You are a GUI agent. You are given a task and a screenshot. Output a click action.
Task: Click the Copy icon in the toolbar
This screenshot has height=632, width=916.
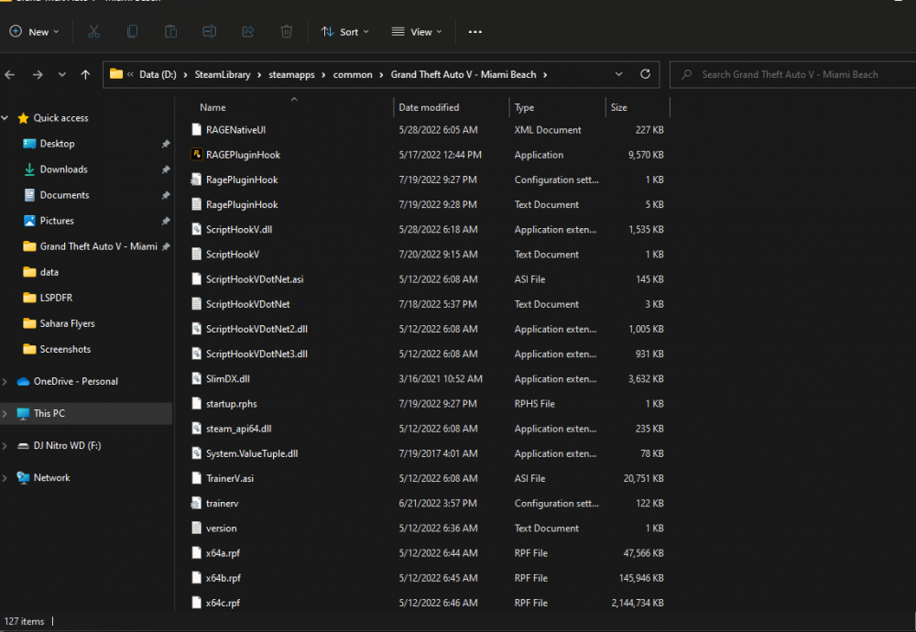[x=133, y=31]
